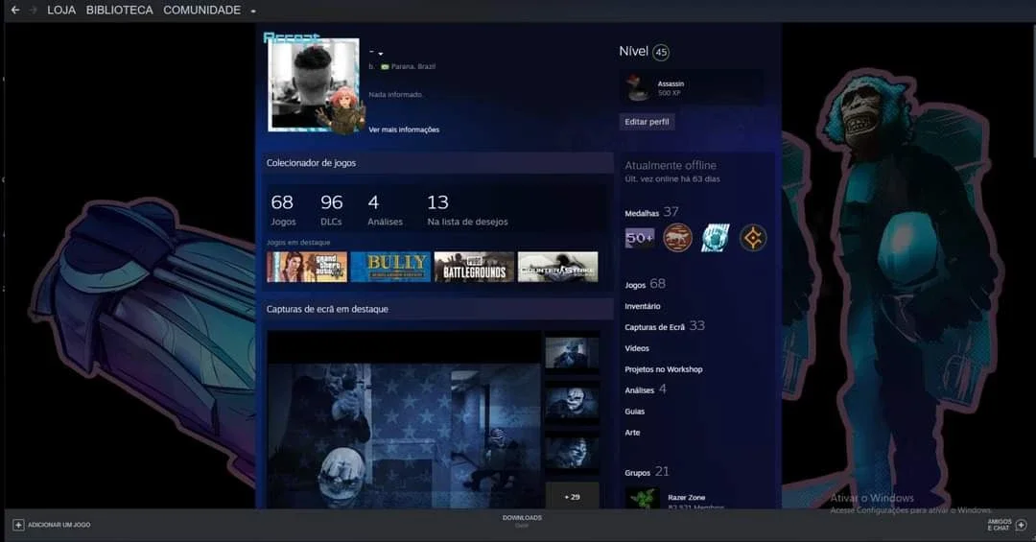Open Capturas de Ecrã 33 link
The height and width of the screenshot is (542, 1036).
coord(665,326)
